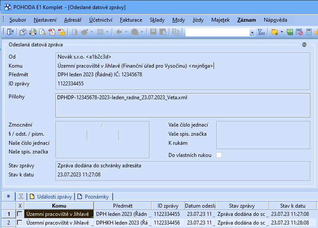Image resolution: width=318 pixels, height=228 pixels.
Task: Click the greyed handshake icon
Action: coord(84,32)
